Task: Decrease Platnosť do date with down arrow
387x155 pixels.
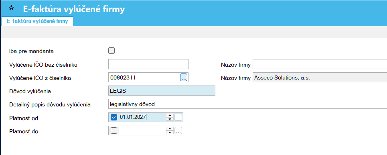Action: coord(170,133)
